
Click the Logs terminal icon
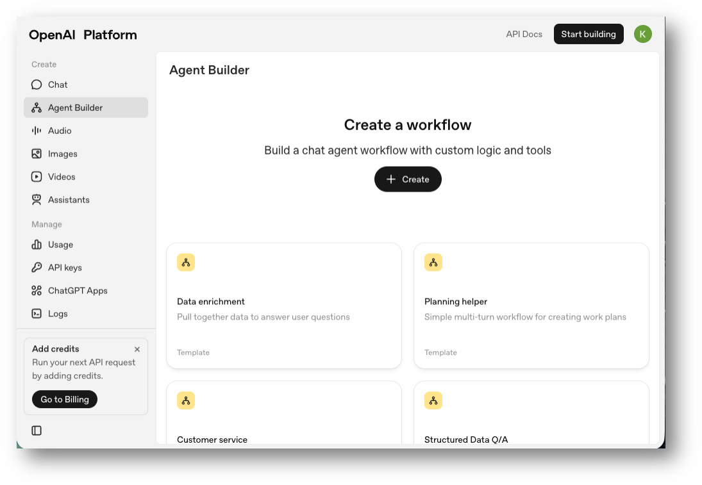[37, 314]
